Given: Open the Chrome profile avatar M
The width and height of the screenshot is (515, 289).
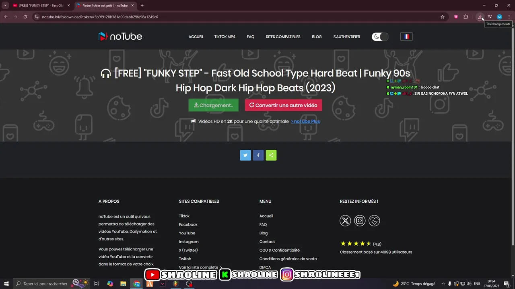Looking at the screenshot, I should click(499, 17).
